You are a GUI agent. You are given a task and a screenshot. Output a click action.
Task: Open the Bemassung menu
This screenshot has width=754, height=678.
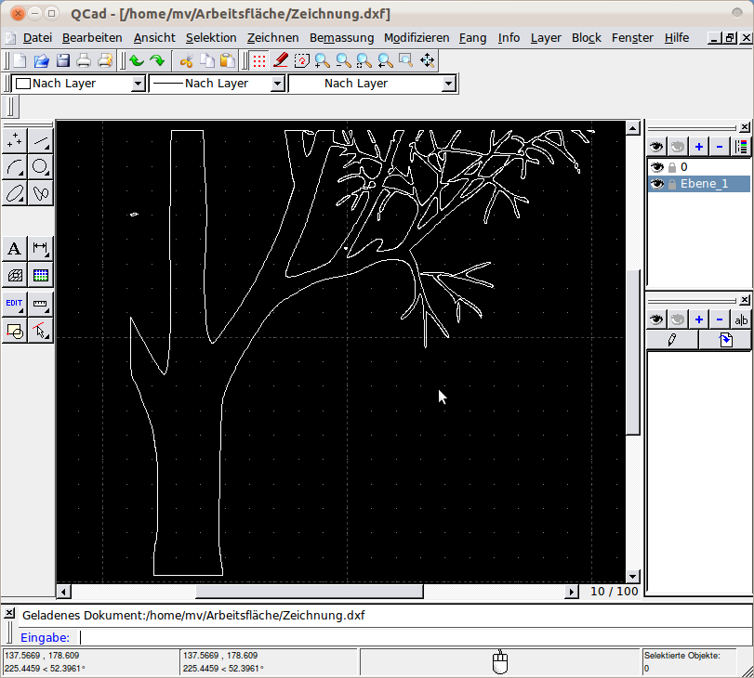341,38
